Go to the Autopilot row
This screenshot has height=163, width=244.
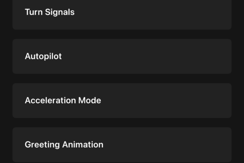point(122,56)
